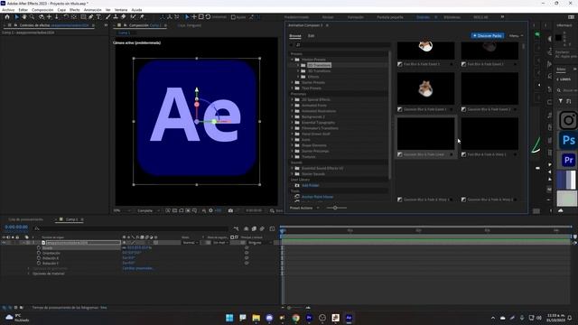The image size is (578, 325).
Task: Select the Puppet Pin tool
Action: click(x=142, y=17)
